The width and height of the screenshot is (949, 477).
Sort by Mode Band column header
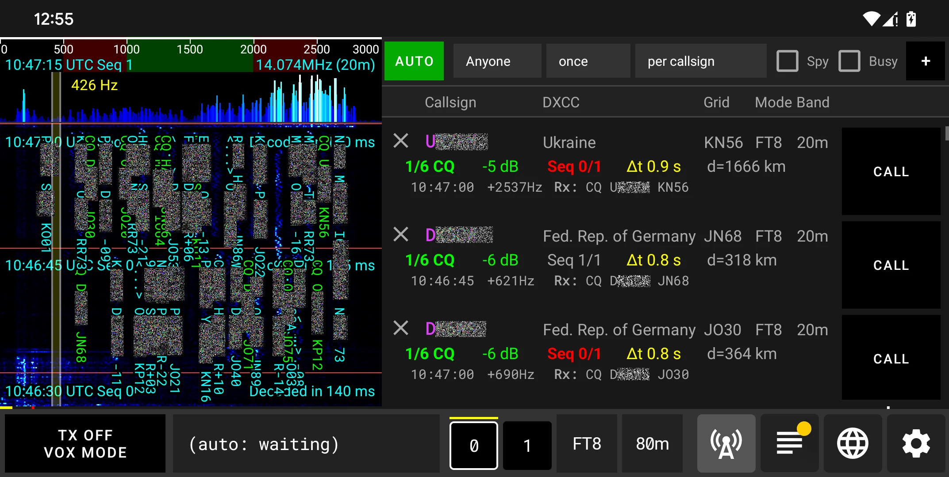pyautogui.click(x=792, y=102)
